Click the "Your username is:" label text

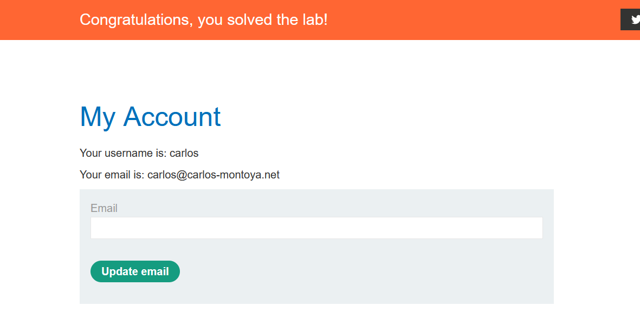click(123, 153)
